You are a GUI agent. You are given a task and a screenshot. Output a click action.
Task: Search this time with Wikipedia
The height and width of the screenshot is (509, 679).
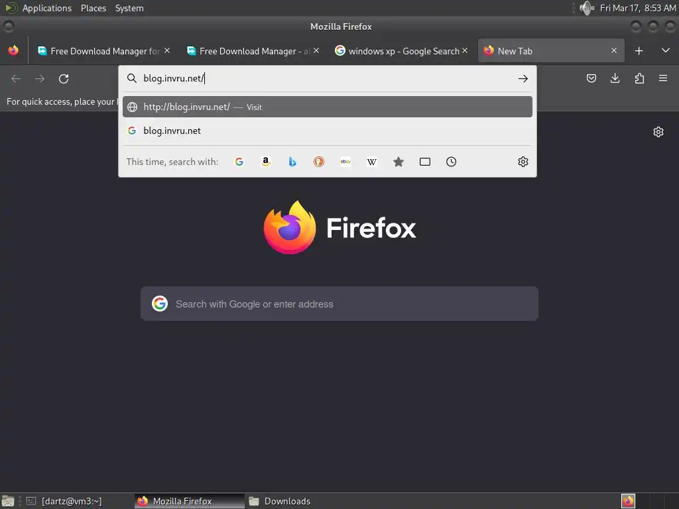(x=372, y=162)
